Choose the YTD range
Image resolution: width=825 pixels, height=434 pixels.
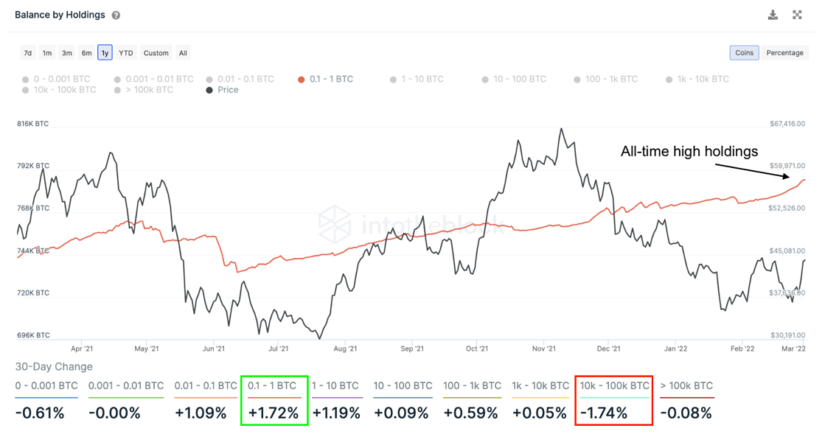(x=126, y=52)
